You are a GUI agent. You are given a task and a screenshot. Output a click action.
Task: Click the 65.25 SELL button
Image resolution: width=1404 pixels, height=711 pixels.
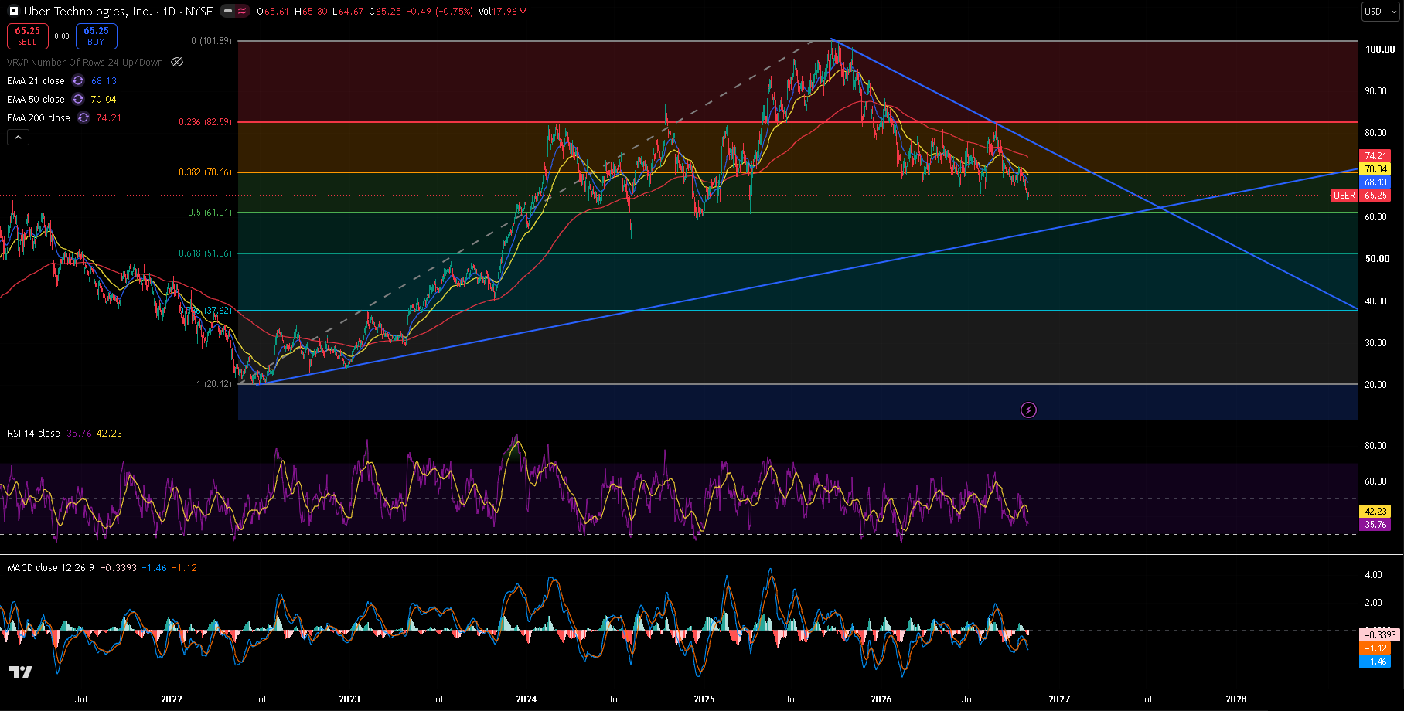click(x=28, y=36)
